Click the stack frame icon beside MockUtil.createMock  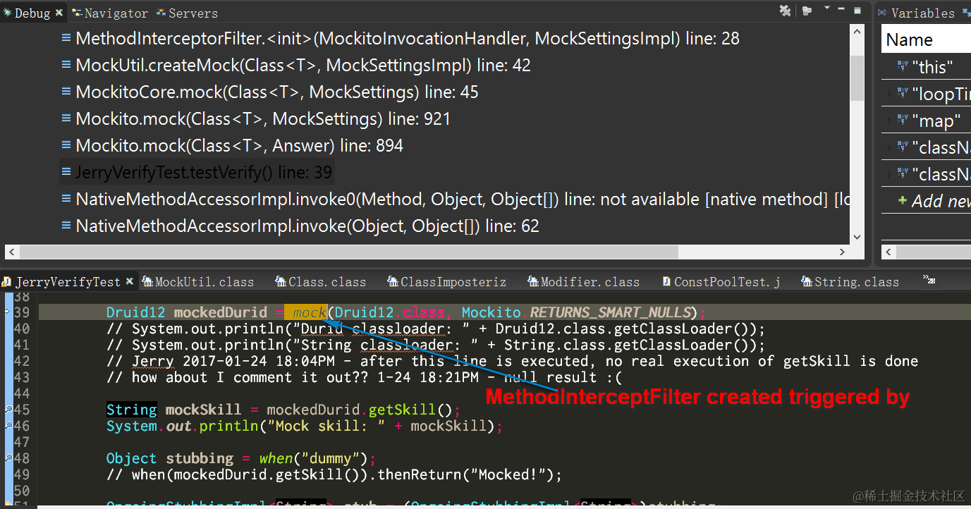tap(66, 64)
